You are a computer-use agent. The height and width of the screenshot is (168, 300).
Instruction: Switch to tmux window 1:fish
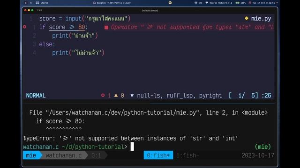click(187, 155)
